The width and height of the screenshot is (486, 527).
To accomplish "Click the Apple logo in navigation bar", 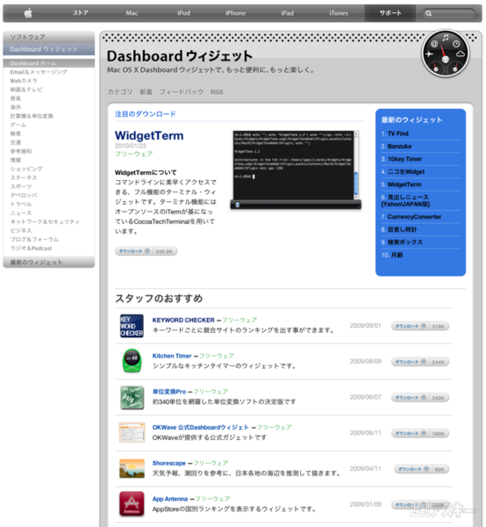I will tap(28, 13).
